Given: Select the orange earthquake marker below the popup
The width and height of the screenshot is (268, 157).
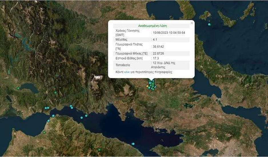Looking at the screenshot, I should point(148,86).
